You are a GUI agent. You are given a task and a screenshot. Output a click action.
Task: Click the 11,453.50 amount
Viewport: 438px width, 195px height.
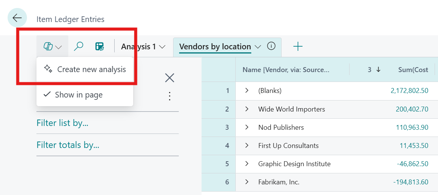click(414, 146)
